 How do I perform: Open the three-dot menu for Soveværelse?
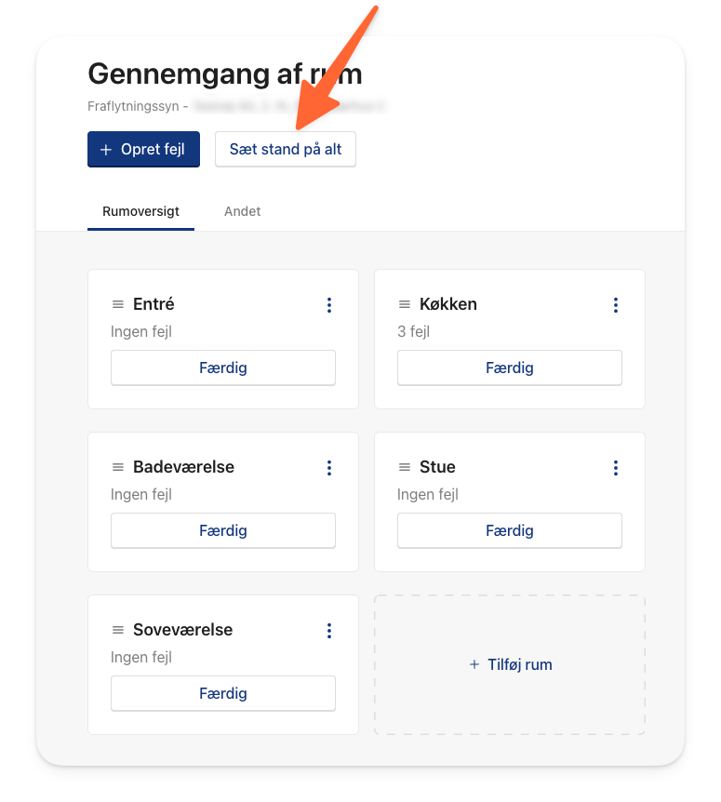click(329, 630)
